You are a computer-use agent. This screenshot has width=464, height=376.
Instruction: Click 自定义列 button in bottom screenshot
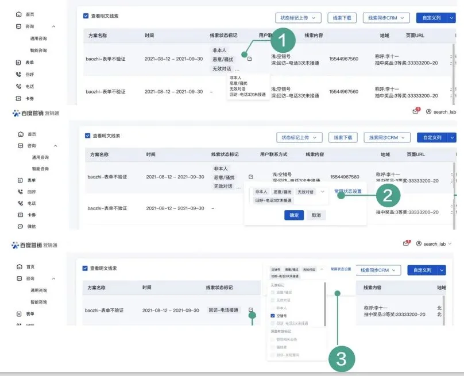tap(422, 270)
